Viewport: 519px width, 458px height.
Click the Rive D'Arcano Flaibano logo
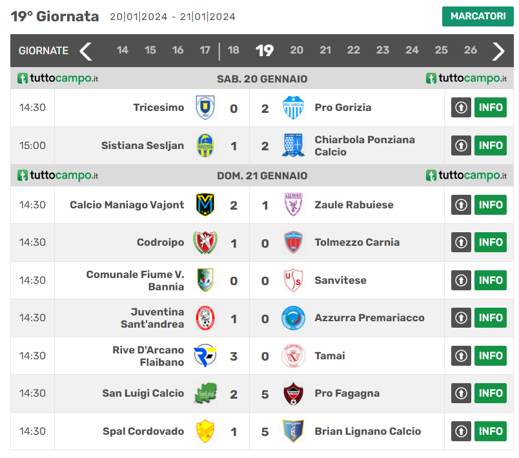click(x=205, y=355)
